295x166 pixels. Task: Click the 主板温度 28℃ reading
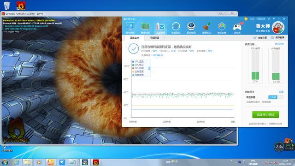click(205, 51)
